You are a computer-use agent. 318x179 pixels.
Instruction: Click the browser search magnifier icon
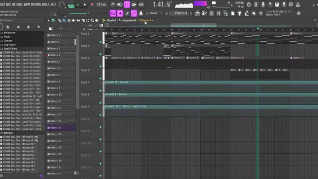click(x=41, y=176)
